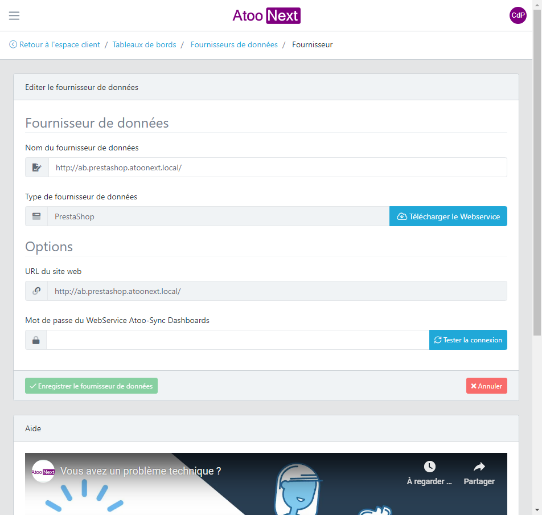Open the hamburger navigation menu
Screen dimensions: 542x515
click(14, 15)
